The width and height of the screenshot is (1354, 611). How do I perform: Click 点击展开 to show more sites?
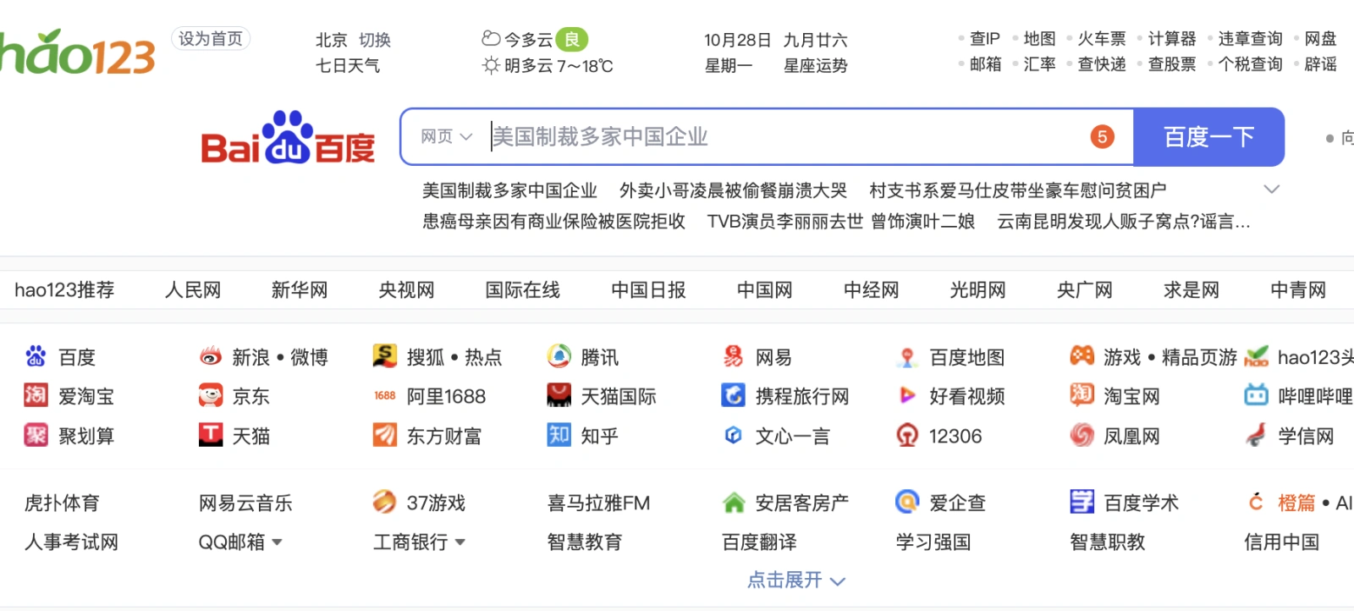coord(795,581)
